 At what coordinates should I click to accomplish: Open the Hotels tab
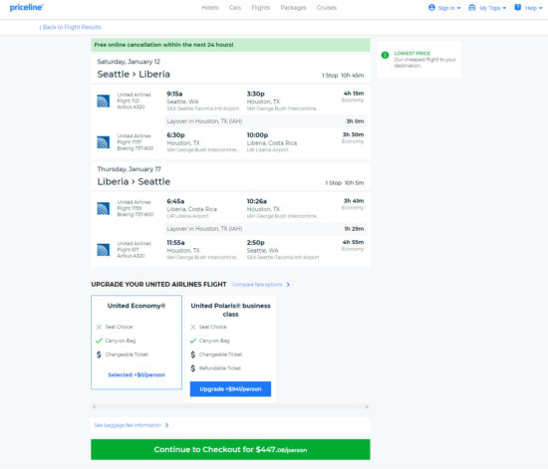pyautogui.click(x=210, y=8)
